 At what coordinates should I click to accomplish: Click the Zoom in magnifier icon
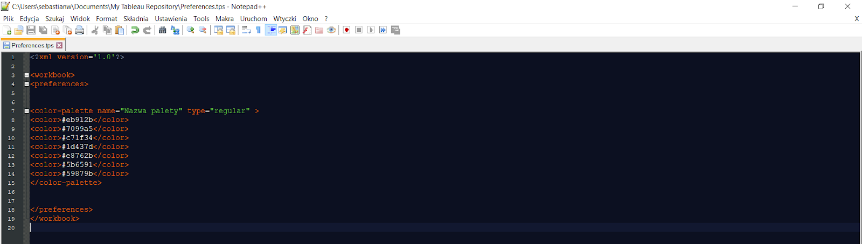[191, 30]
